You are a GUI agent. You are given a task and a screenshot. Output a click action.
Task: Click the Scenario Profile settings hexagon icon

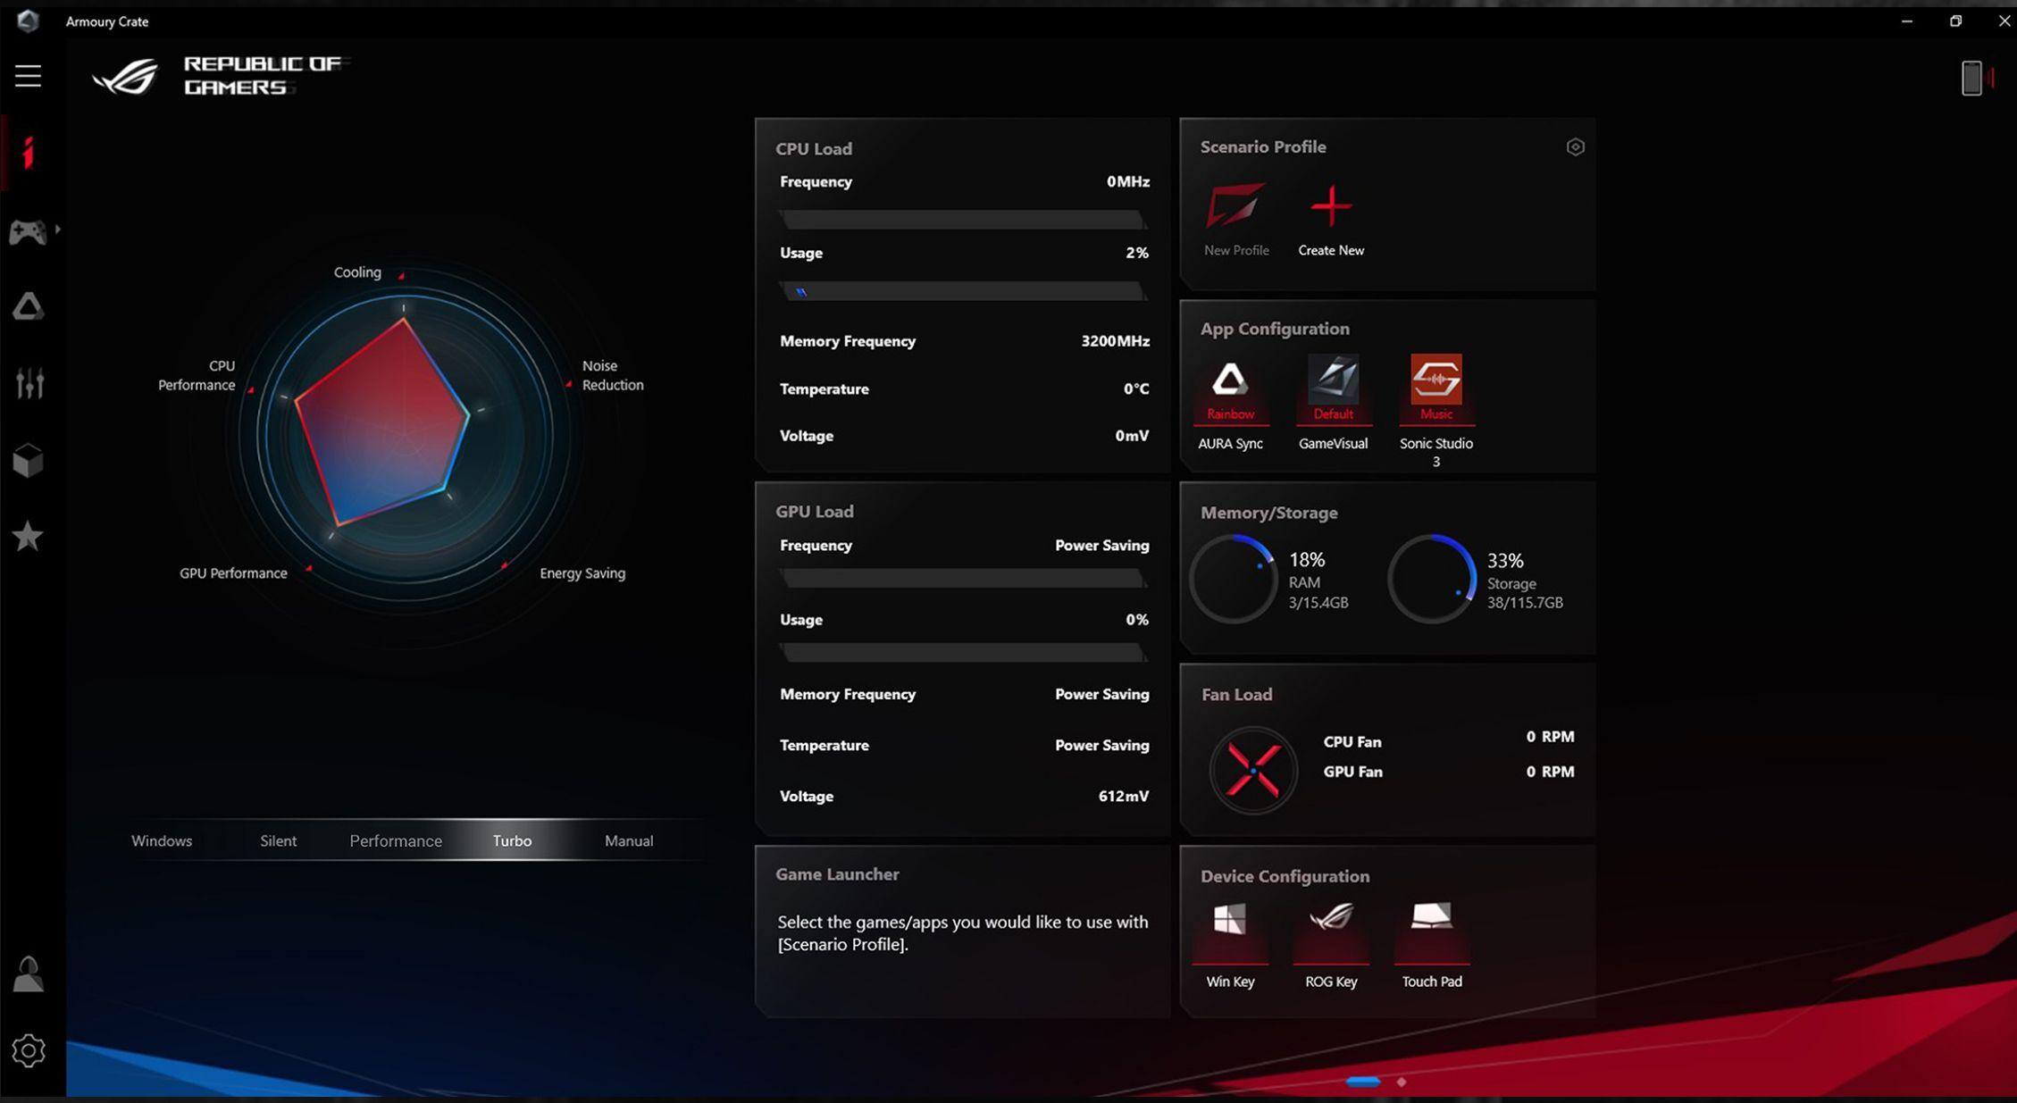click(x=1575, y=147)
